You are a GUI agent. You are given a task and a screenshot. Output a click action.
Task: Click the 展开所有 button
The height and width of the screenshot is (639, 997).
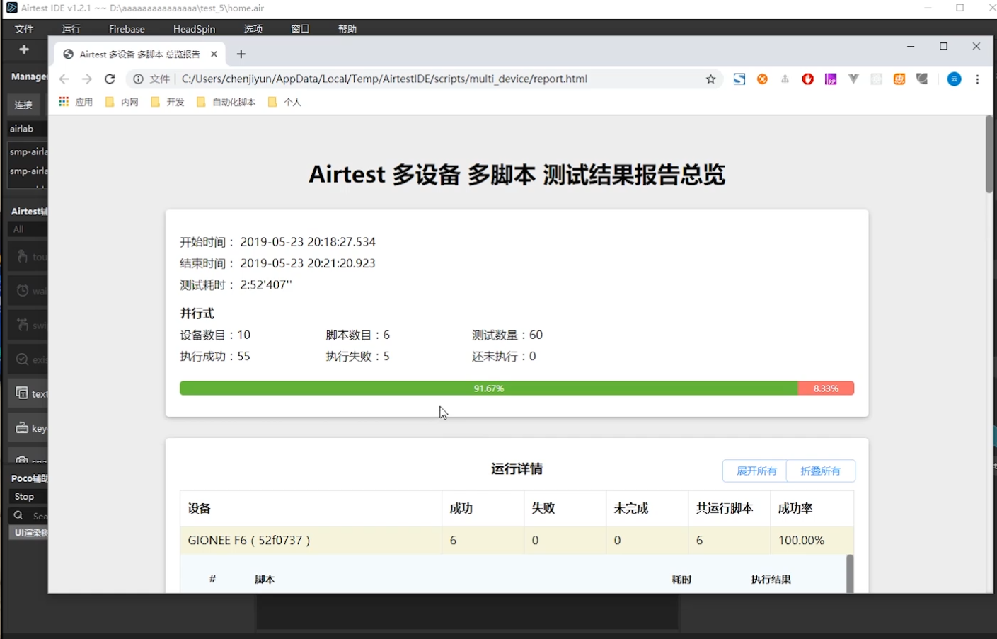[x=755, y=471]
